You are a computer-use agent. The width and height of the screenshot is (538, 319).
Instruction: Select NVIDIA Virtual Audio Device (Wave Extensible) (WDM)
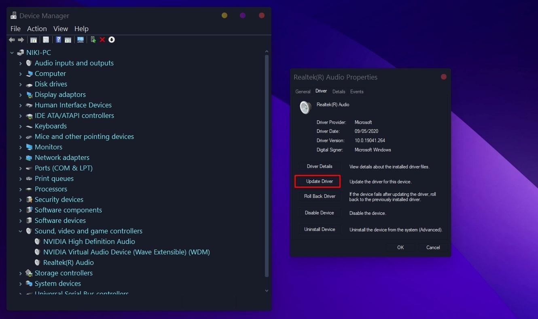127,252
